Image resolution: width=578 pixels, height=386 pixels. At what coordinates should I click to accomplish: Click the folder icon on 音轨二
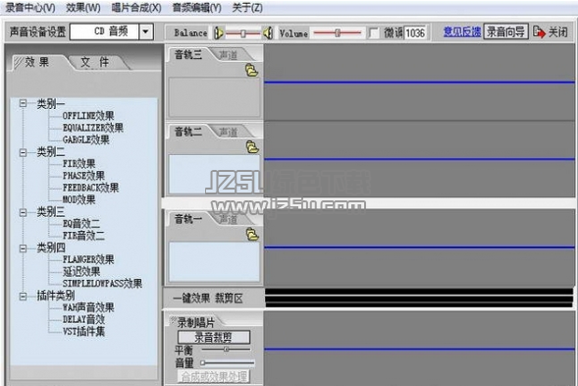pos(252,147)
